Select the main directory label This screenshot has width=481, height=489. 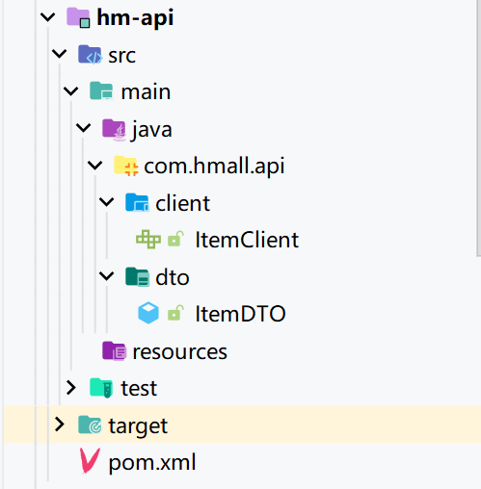146,91
